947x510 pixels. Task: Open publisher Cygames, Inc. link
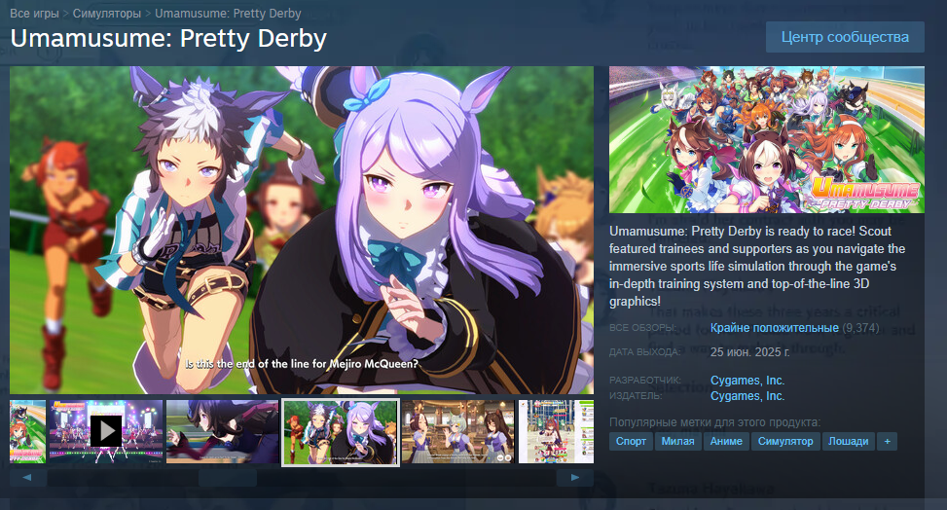click(x=747, y=396)
